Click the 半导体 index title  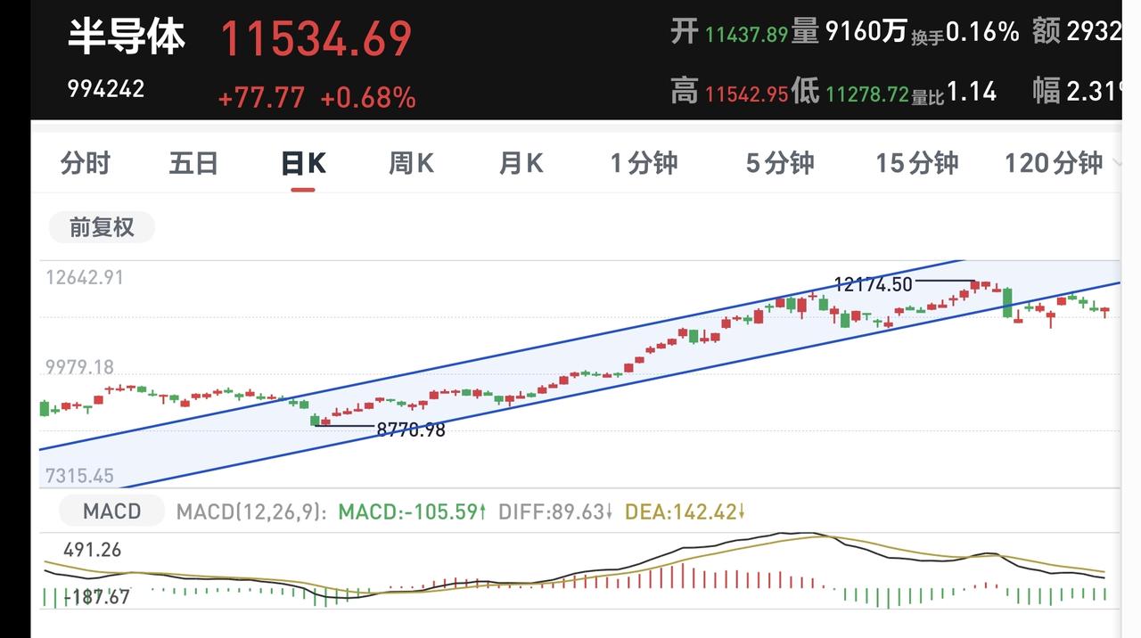pos(127,38)
